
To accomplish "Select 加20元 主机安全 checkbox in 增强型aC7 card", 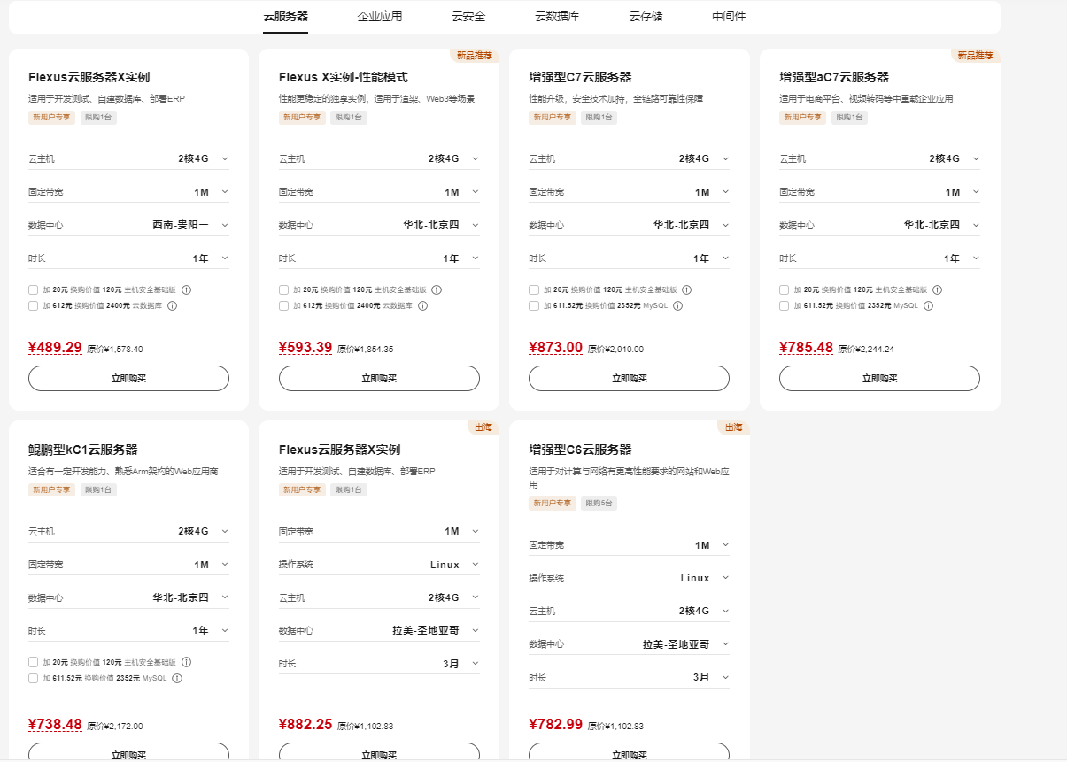I will 785,289.
